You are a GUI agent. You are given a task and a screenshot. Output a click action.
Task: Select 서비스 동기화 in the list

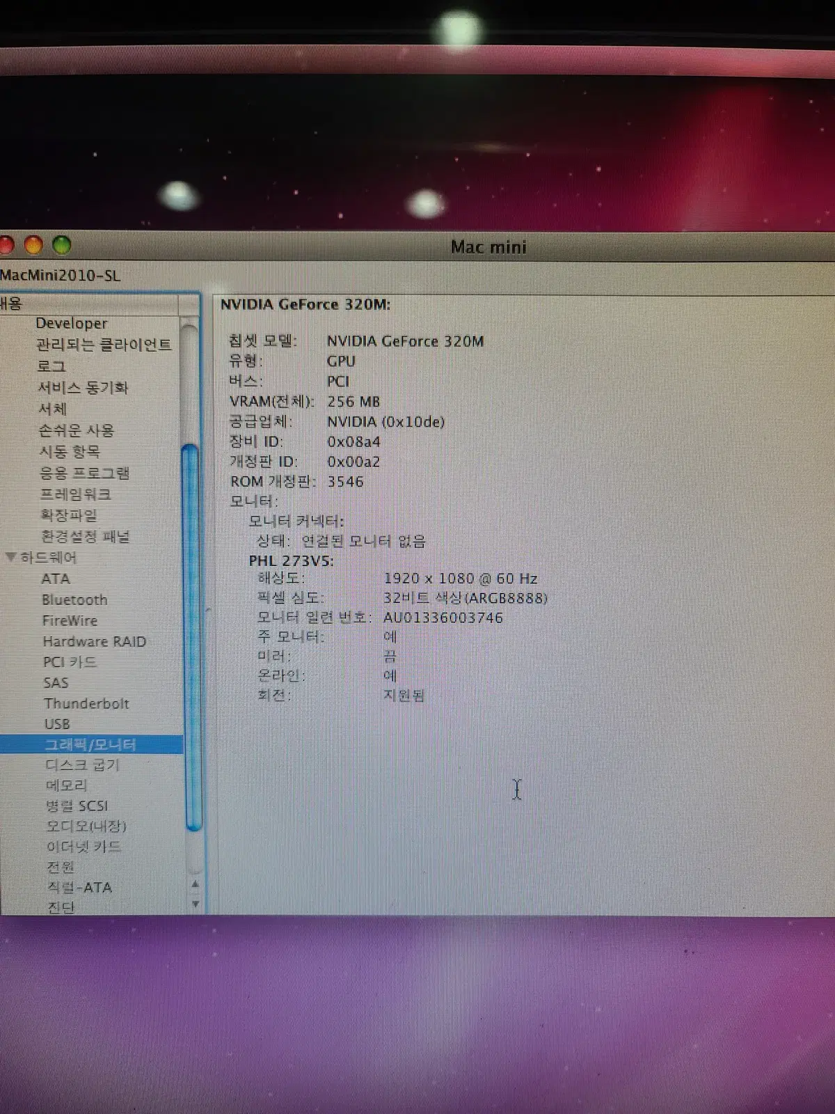tap(83, 388)
